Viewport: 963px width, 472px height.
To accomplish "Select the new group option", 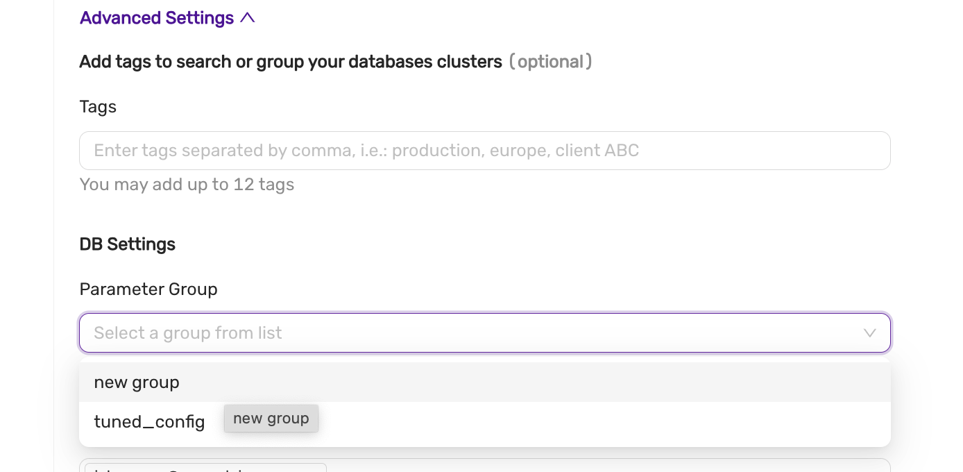I will tap(137, 382).
